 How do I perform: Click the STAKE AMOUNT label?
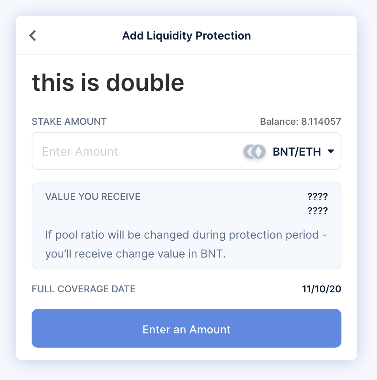point(69,122)
